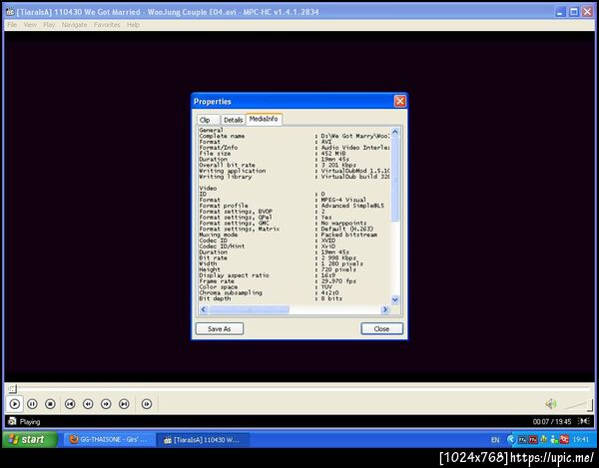Click the icon right of the time display

click(x=584, y=421)
